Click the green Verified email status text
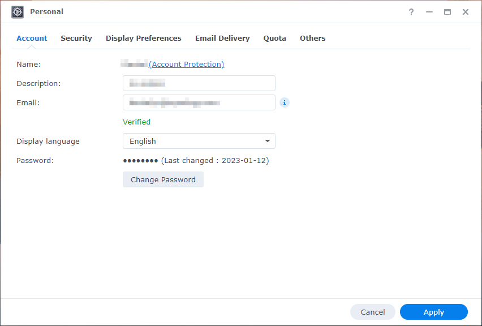482x326 pixels. (136, 122)
